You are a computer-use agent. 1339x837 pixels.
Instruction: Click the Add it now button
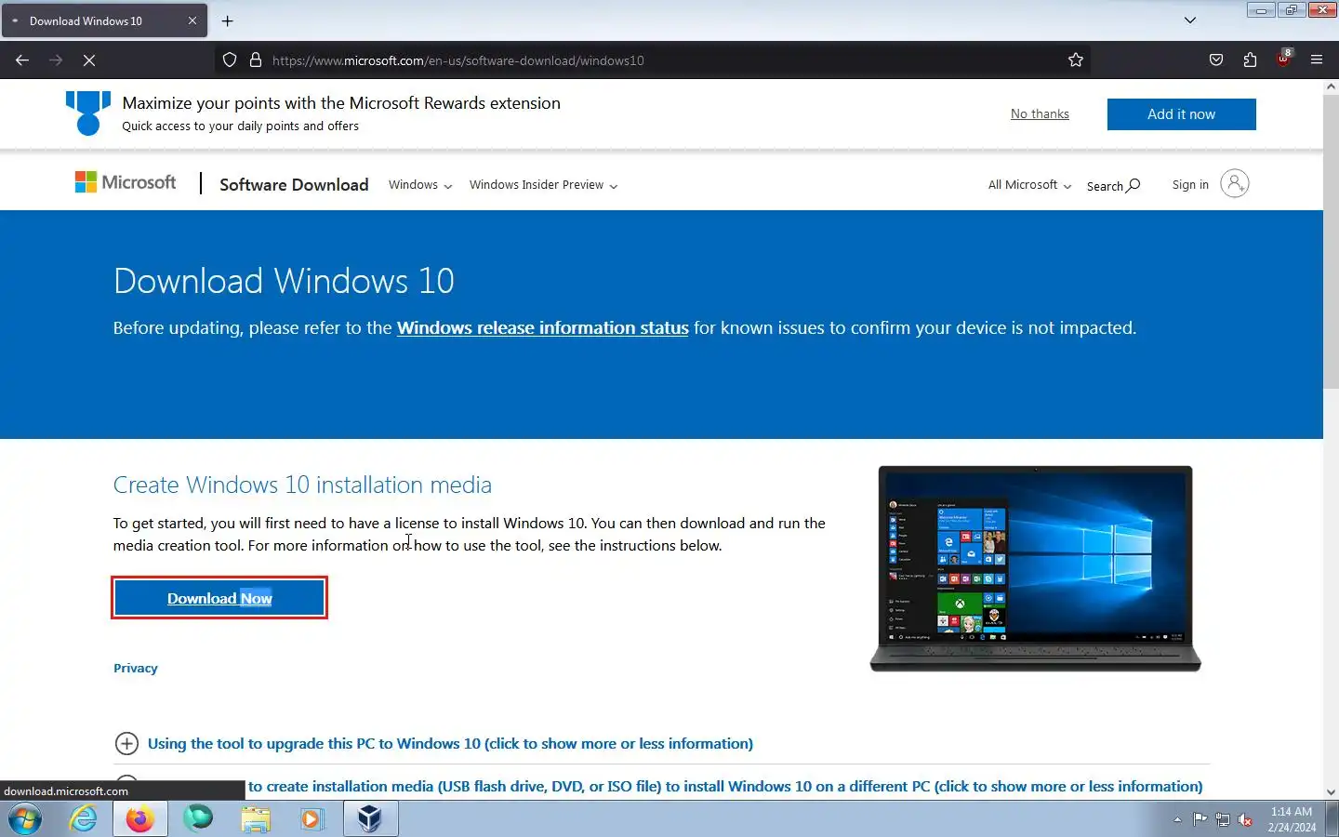pos(1181,114)
